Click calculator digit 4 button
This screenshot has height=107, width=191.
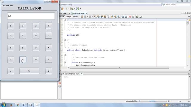click(11, 36)
